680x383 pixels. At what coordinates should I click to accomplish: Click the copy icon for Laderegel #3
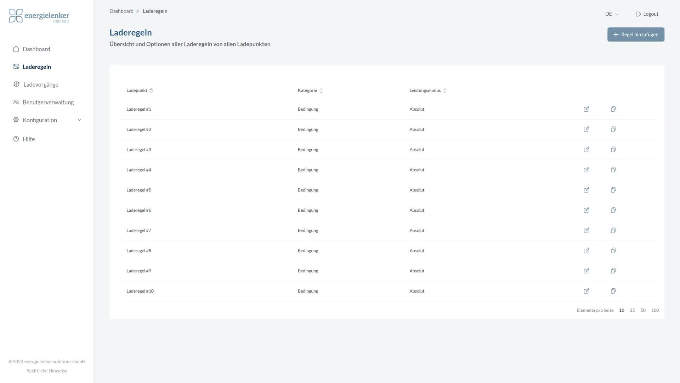point(613,150)
